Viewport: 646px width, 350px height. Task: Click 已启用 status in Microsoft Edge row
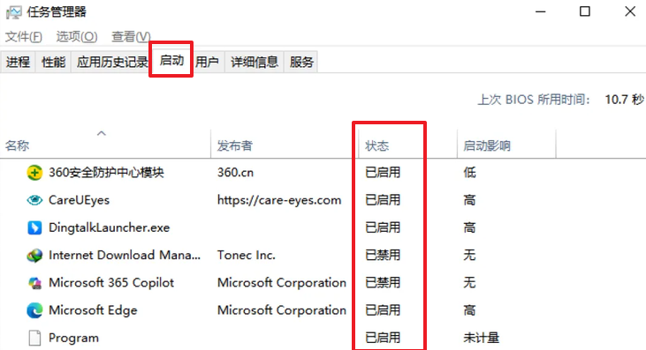tap(383, 310)
